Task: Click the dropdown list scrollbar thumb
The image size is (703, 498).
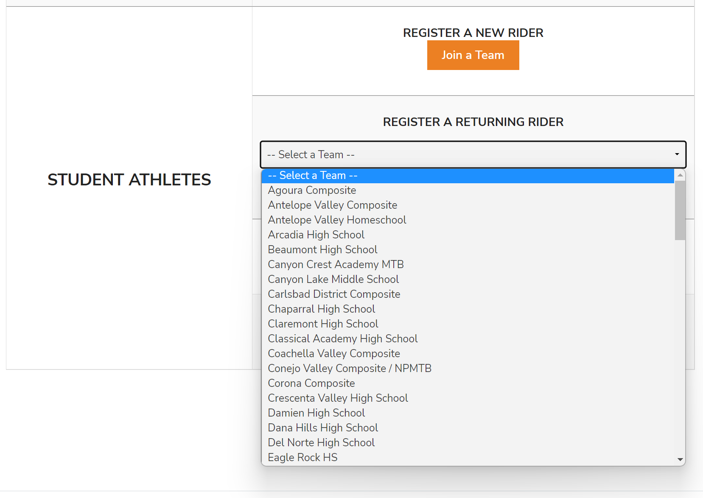Action: coord(680,210)
